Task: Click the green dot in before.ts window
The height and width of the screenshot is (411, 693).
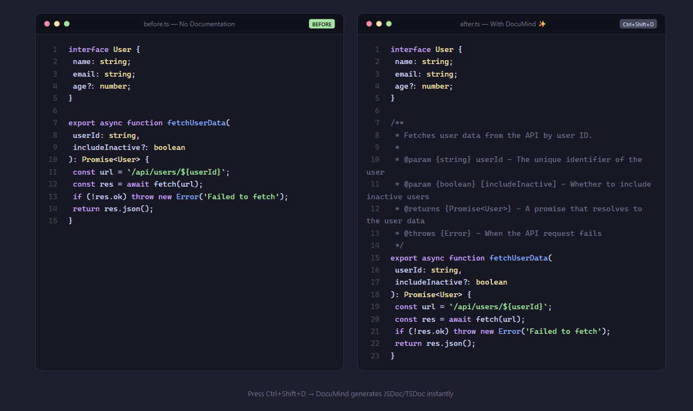Action: 67,24
